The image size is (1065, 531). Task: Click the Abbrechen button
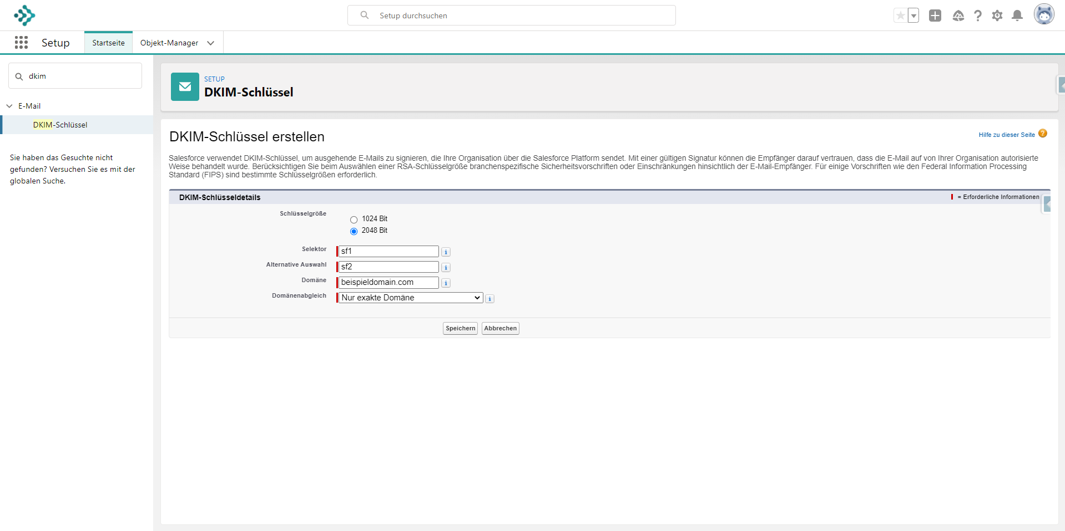(500, 328)
